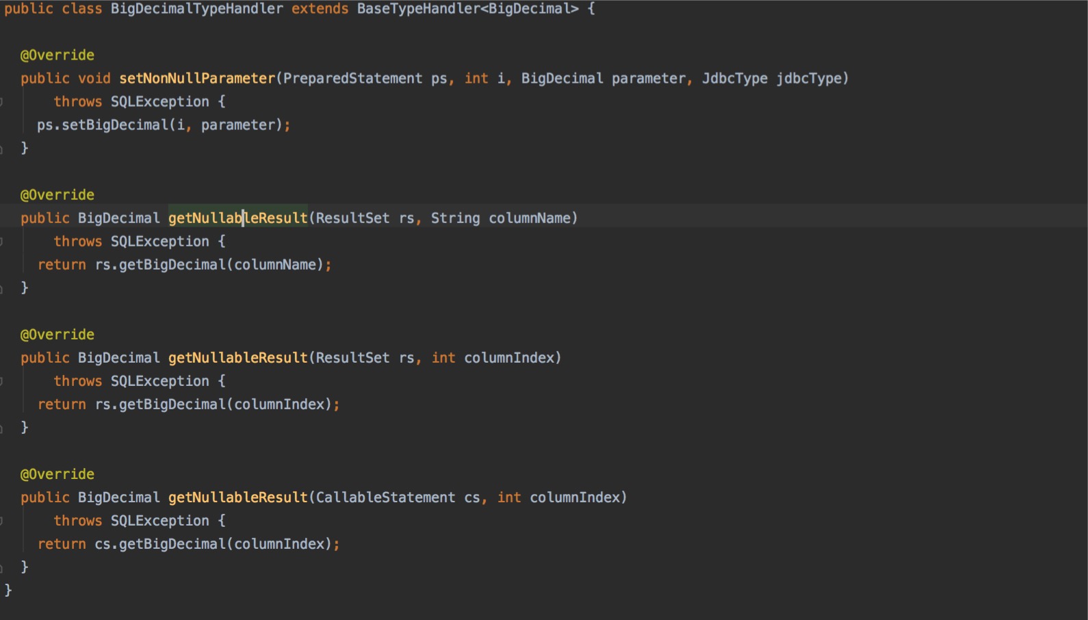Click getNullableResult with ResultSet and int columnIndex
Image resolution: width=1088 pixels, height=620 pixels.
pyautogui.click(x=238, y=357)
